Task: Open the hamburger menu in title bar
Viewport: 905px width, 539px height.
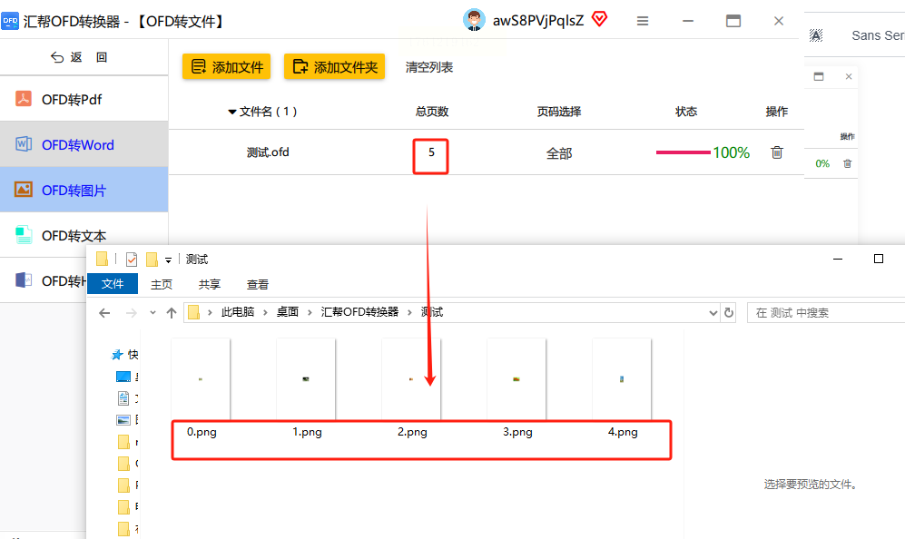Action: click(x=643, y=21)
